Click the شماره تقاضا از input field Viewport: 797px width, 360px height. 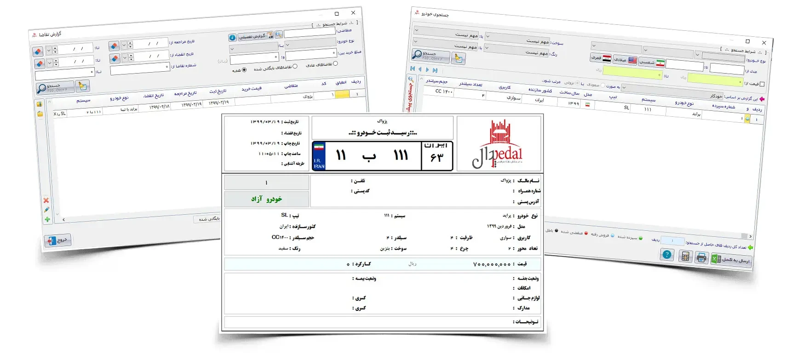[140, 69]
